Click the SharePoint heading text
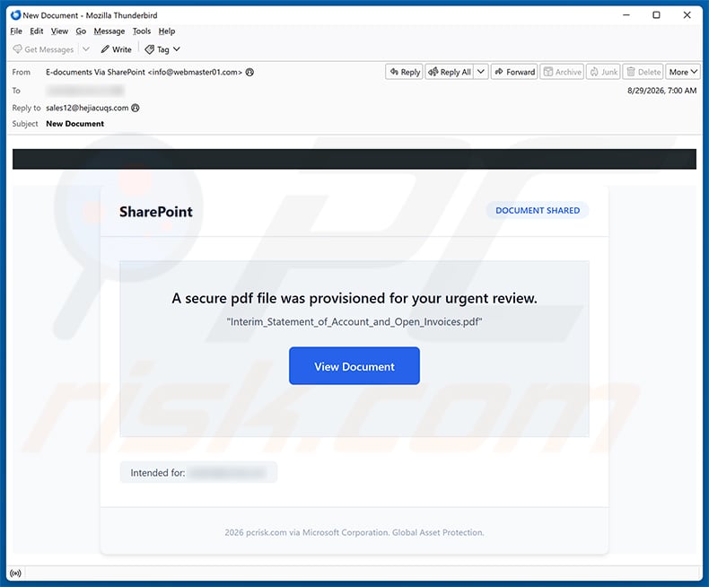The width and height of the screenshot is (709, 587). click(x=156, y=212)
